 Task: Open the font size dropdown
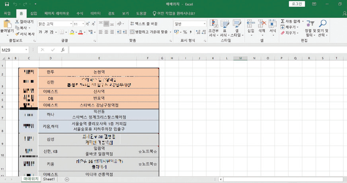[x=83, y=24]
